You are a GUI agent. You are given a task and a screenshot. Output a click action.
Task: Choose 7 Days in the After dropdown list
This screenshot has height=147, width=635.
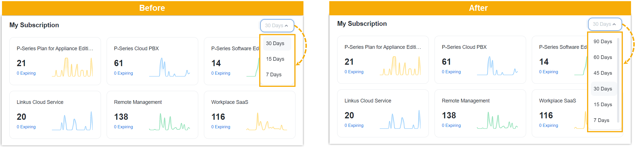tap(601, 120)
